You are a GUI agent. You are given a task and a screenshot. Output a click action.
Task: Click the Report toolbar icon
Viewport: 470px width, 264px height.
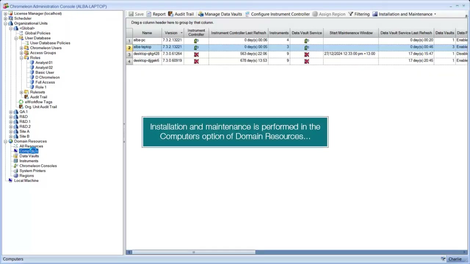[x=149, y=14]
